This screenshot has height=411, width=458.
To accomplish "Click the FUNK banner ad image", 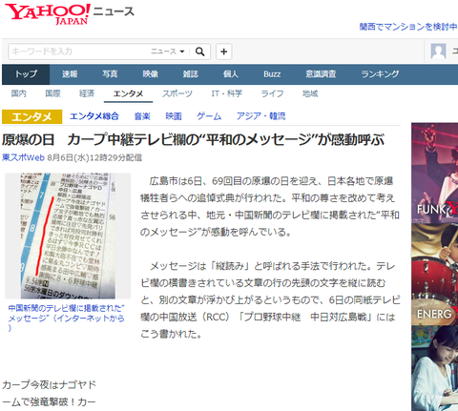I will pyautogui.click(x=434, y=173).
